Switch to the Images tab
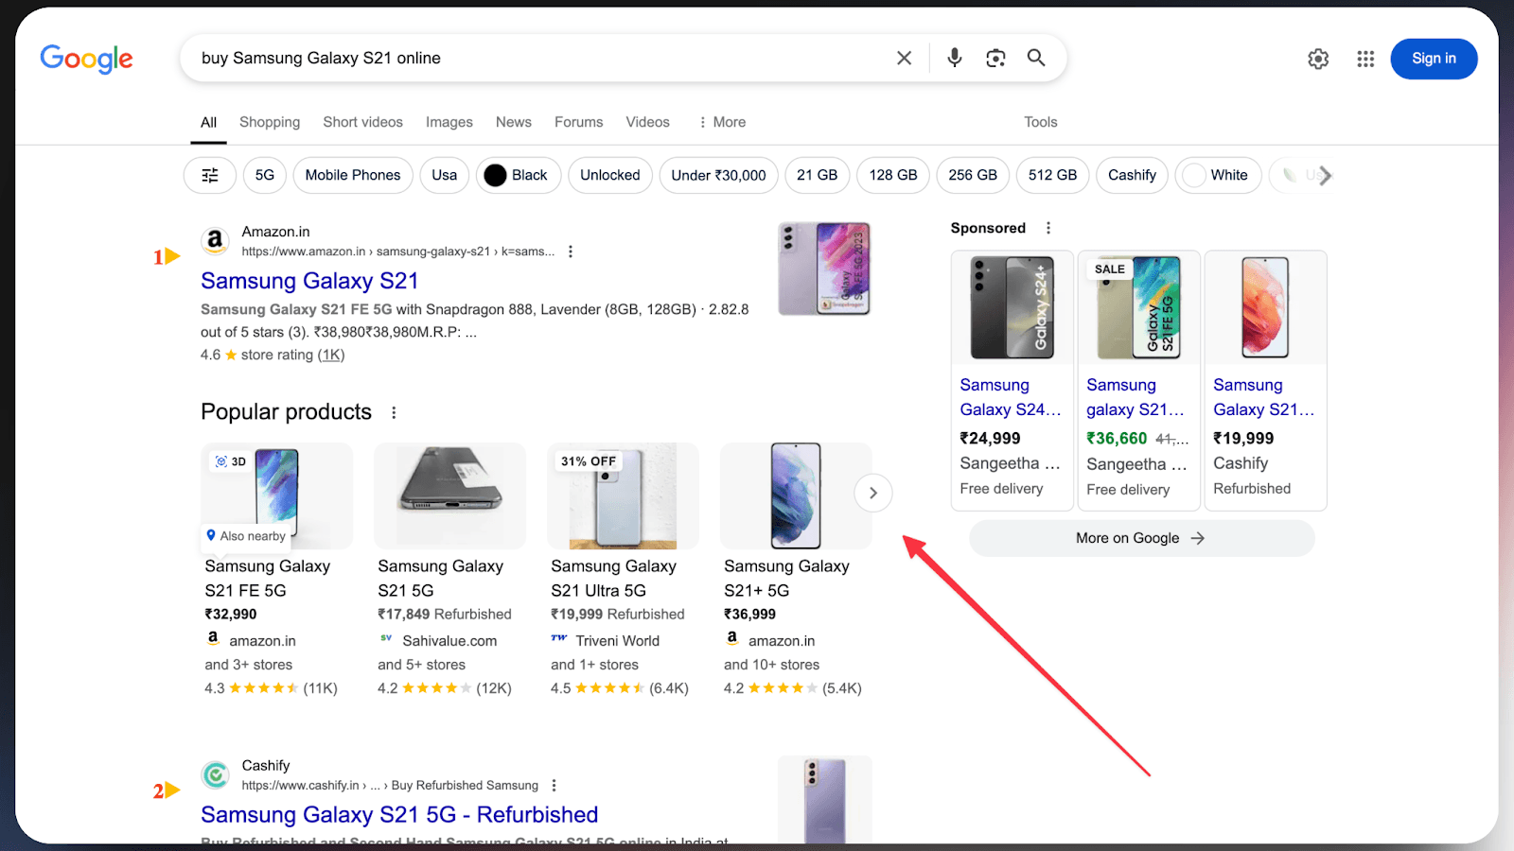 point(449,122)
